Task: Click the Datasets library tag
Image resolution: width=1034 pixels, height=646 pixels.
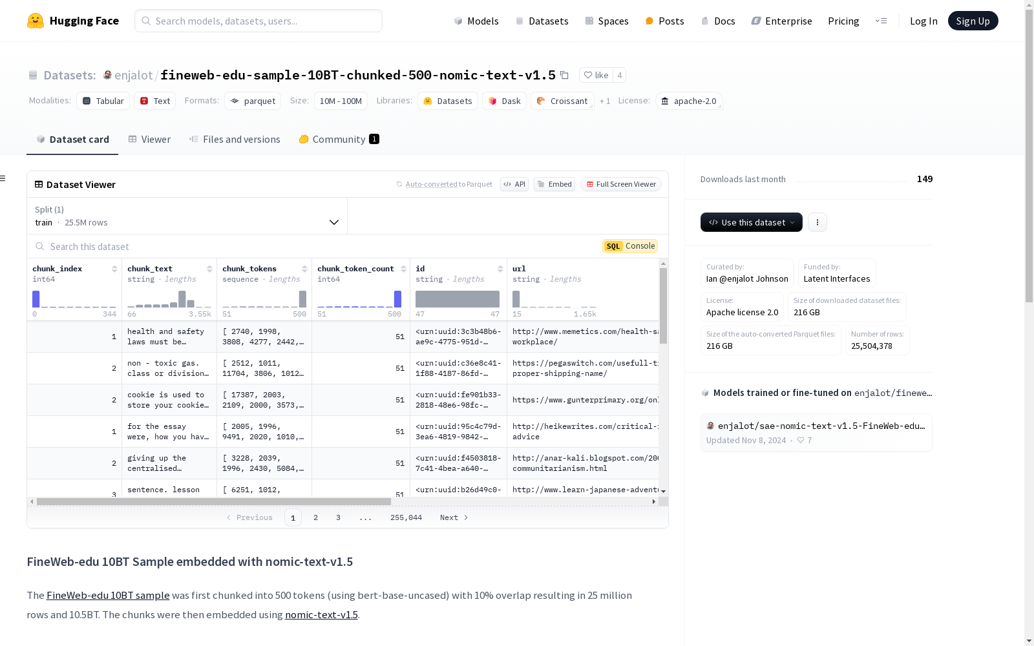Action: click(448, 101)
